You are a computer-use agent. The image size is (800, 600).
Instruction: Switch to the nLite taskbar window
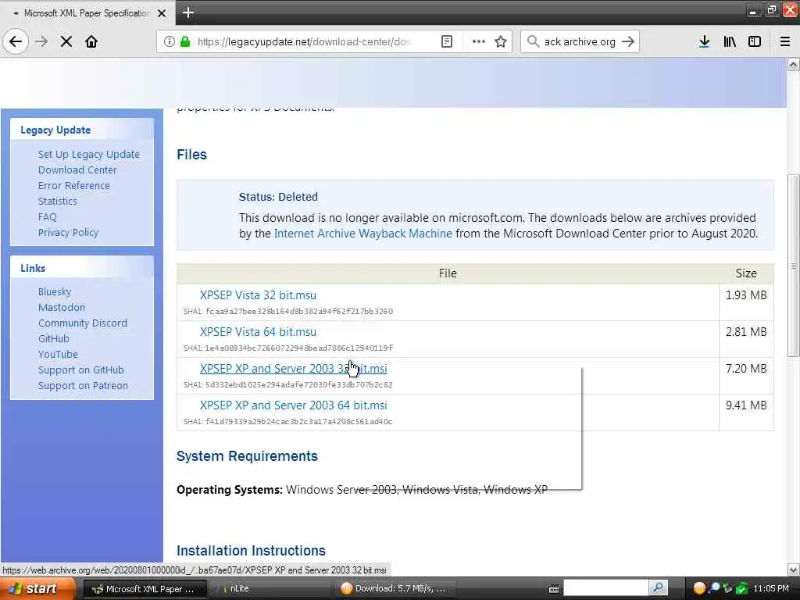(270, 589)
